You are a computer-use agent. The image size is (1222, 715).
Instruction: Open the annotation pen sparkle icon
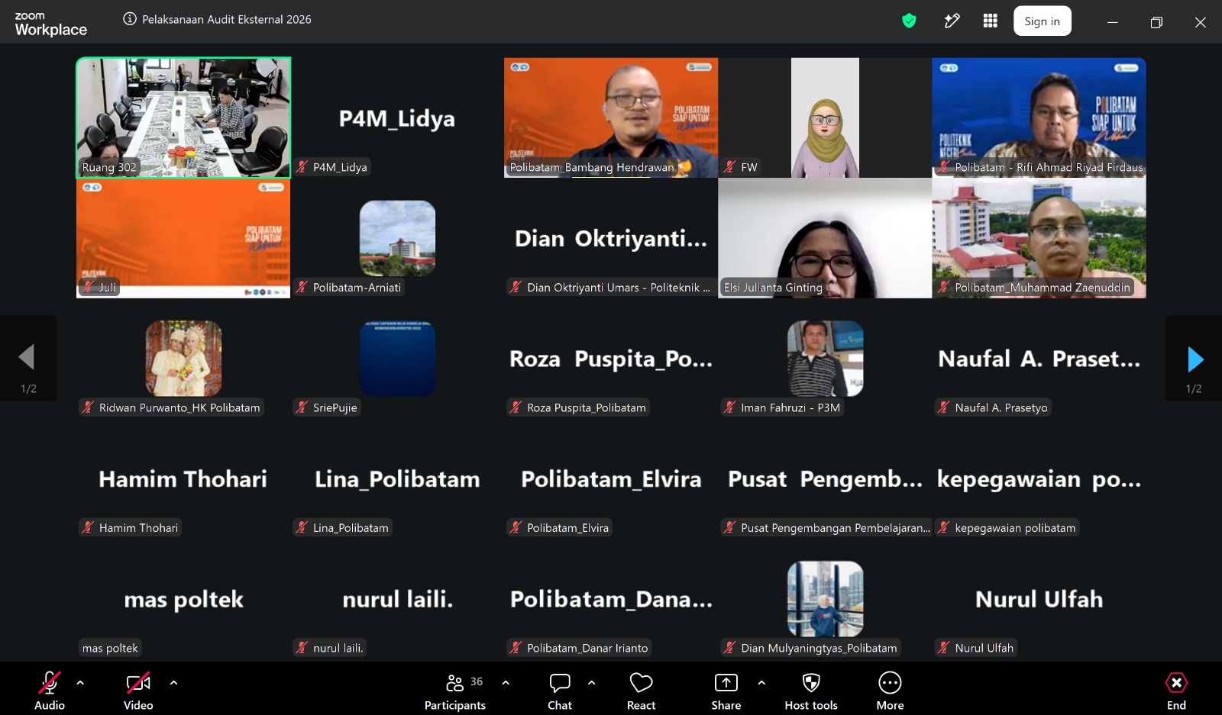[951, 21]
